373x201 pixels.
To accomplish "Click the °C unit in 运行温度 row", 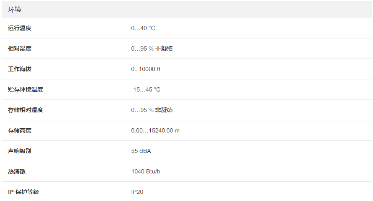I will [x=152, y=28].
